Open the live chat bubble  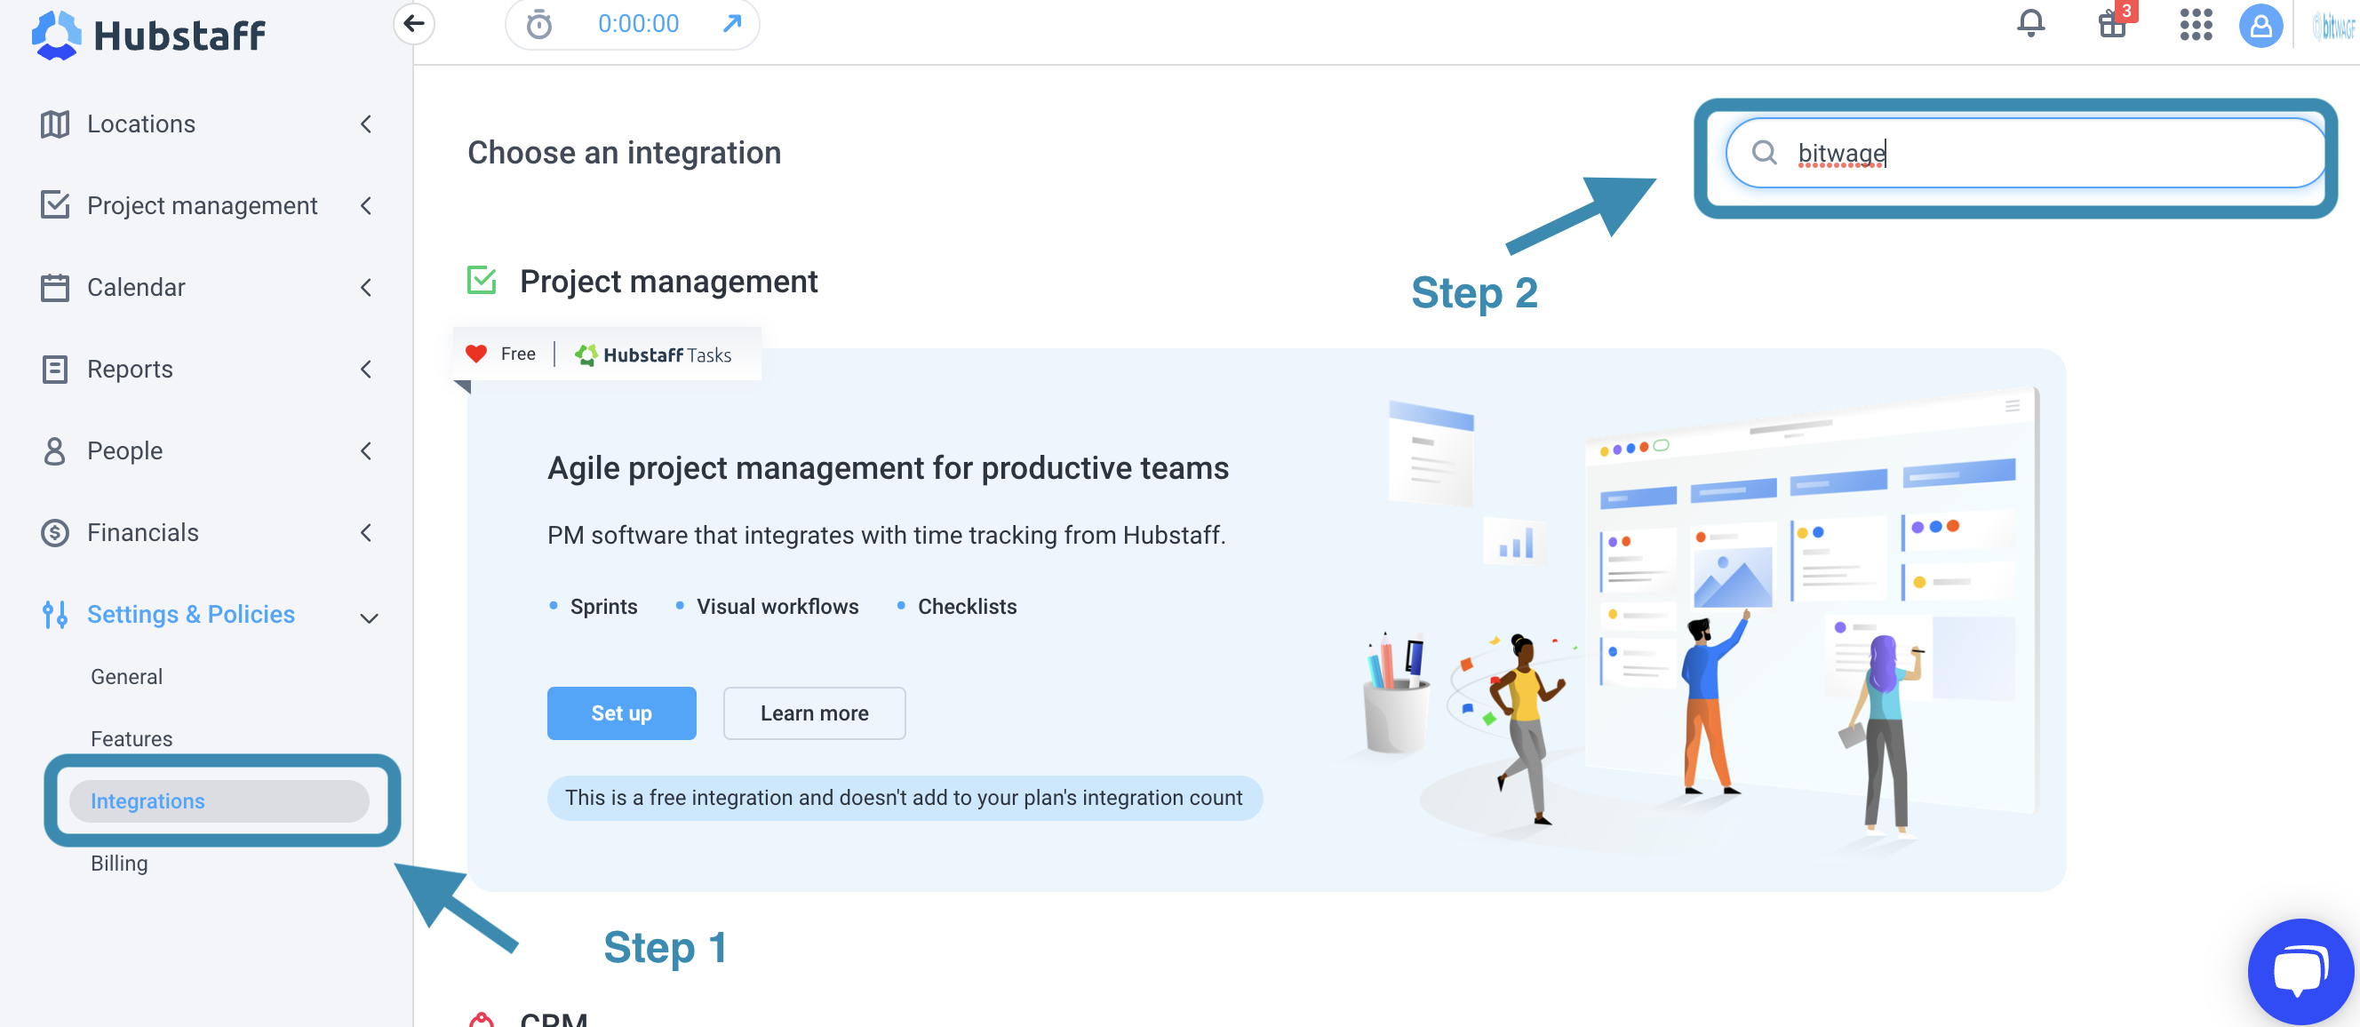tap(2300, 970)
